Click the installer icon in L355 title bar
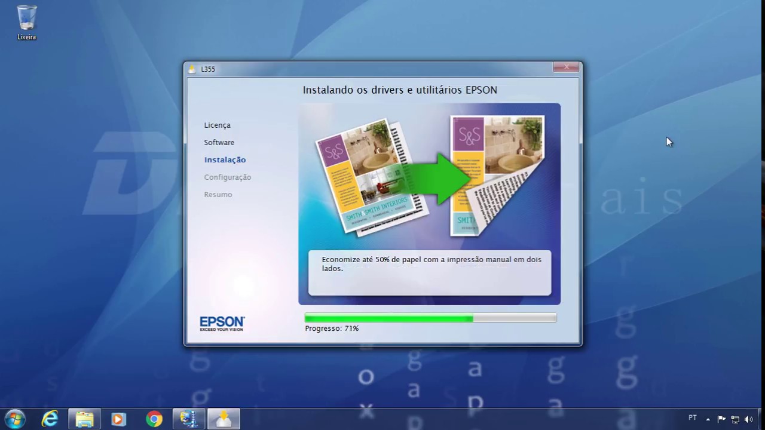765x430 pixels. (x=192, y=69)
